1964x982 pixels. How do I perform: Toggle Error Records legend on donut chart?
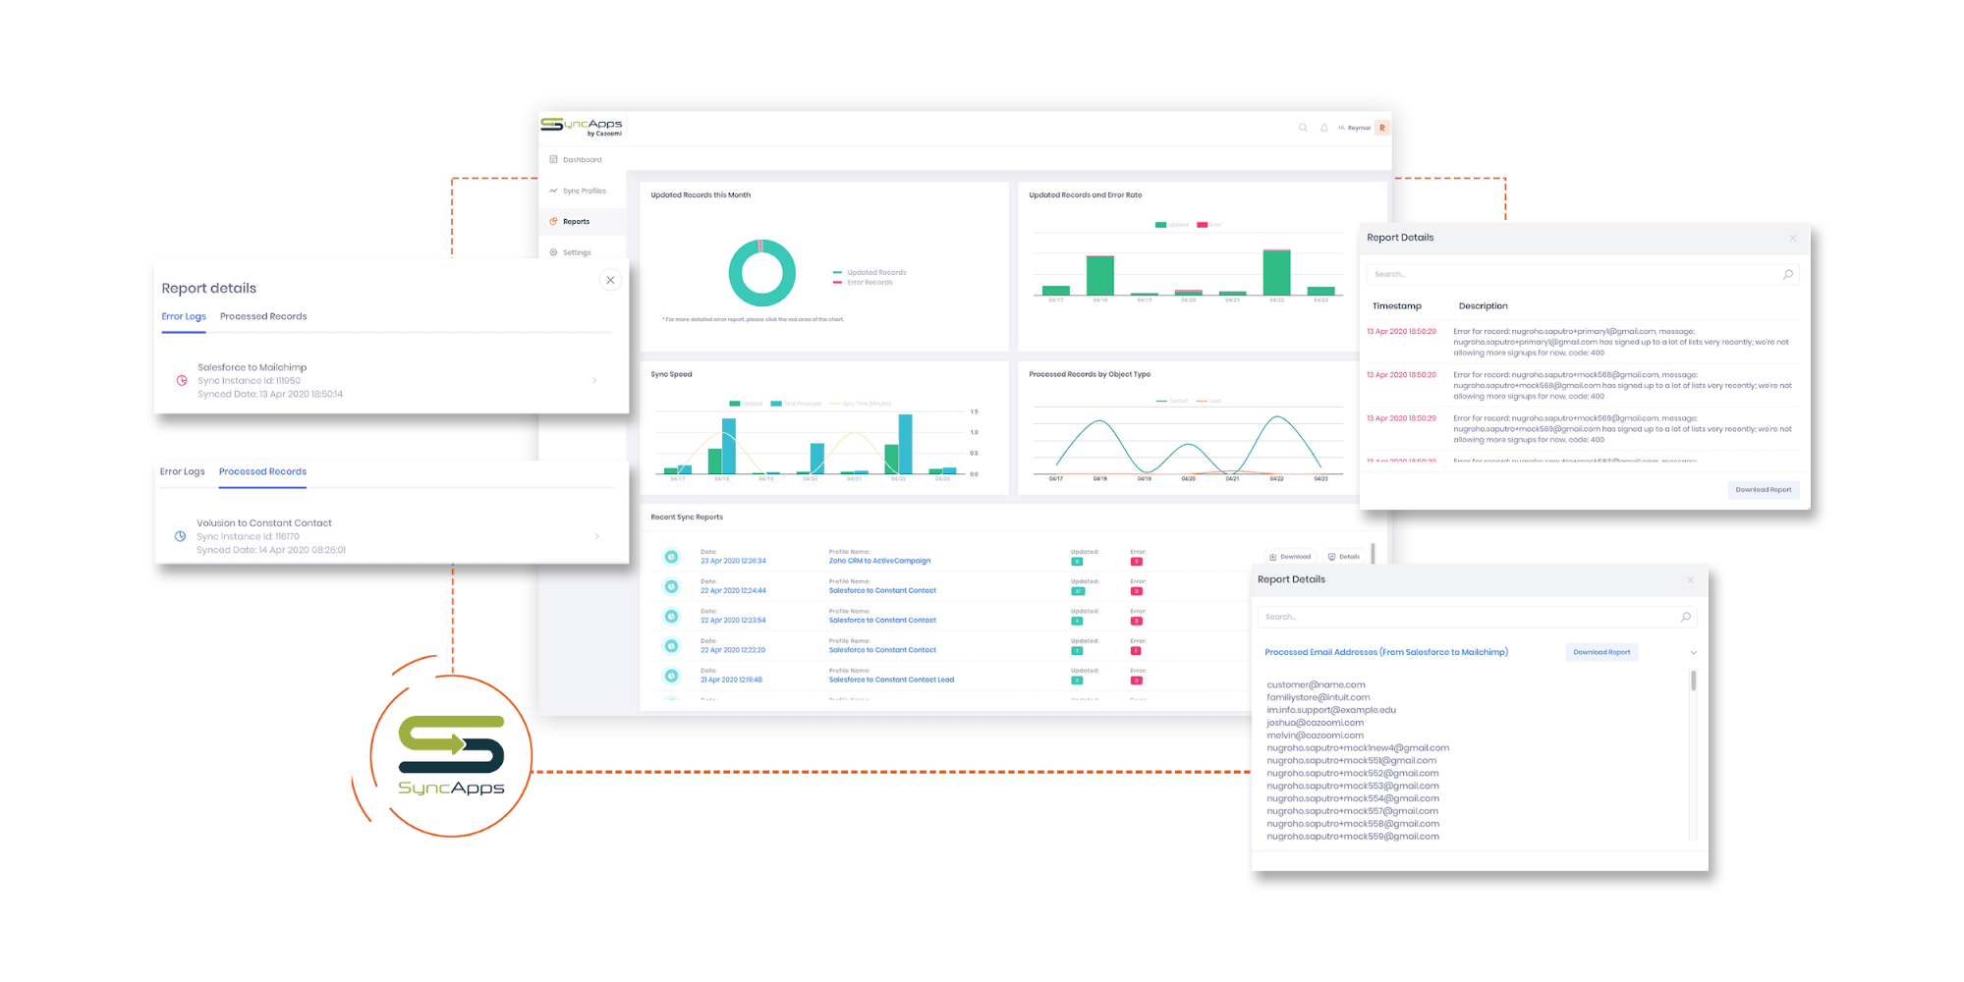tap(863, 282)
